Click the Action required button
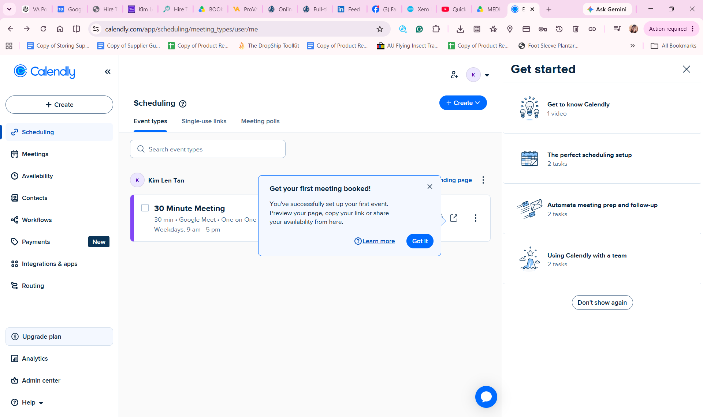The image size is (703, 417). 672,29
